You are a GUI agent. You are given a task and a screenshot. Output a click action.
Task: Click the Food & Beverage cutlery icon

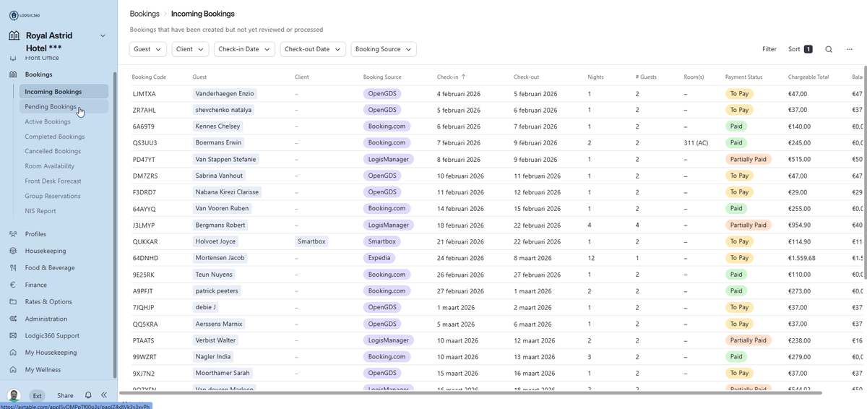point(13,268)
